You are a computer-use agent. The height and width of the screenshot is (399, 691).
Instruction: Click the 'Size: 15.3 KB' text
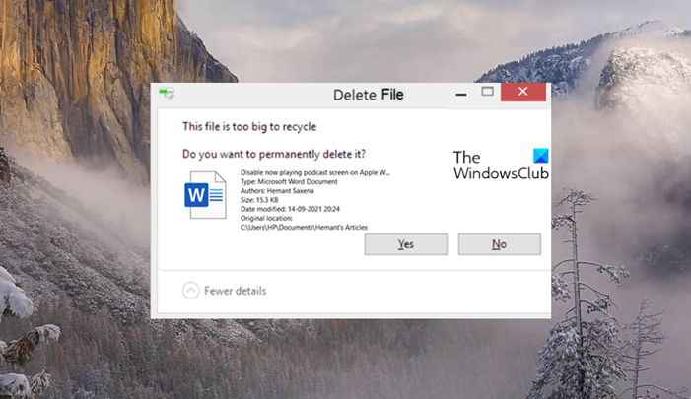[259, 199]
